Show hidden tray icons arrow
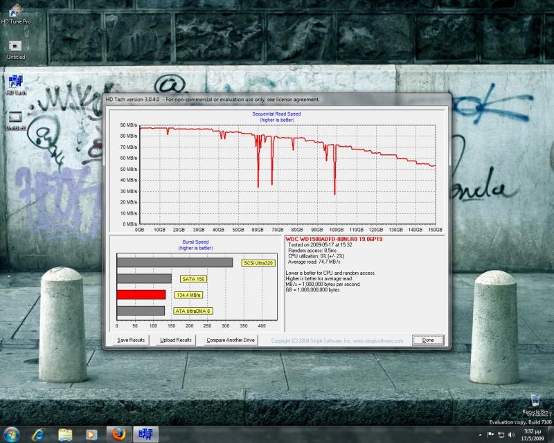 pyautogui.click(x=480, y=435)
